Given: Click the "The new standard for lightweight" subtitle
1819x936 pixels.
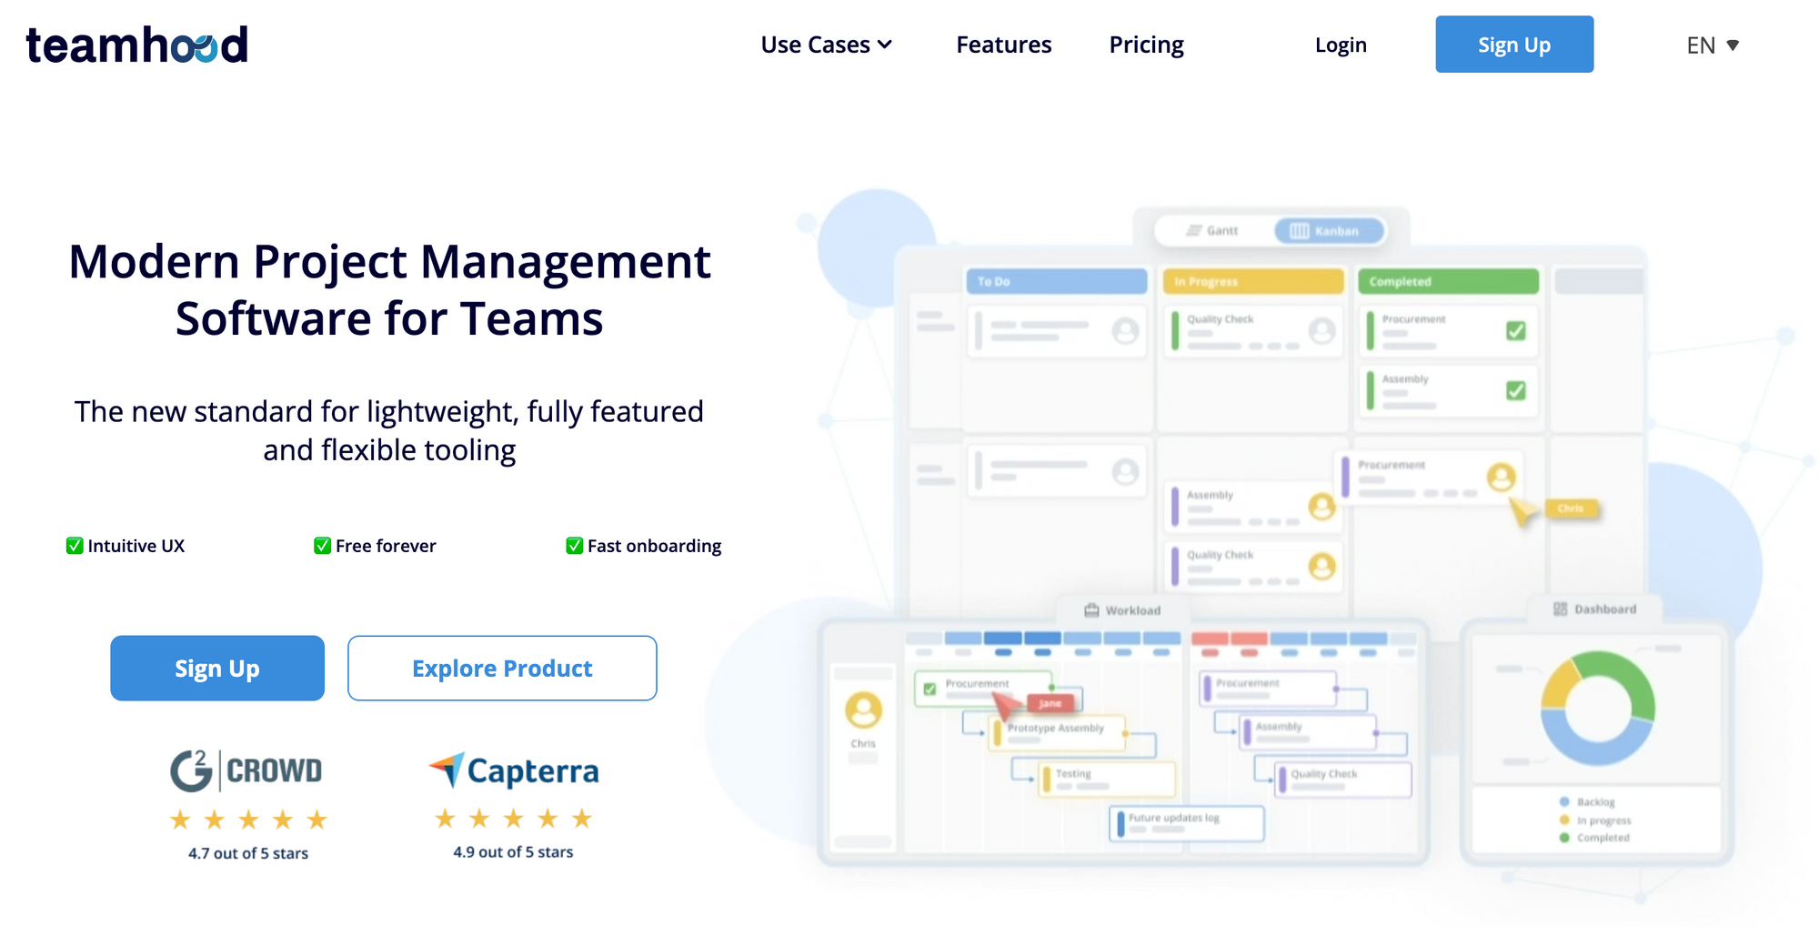Looking at the screenshot, I should point(389,430).
